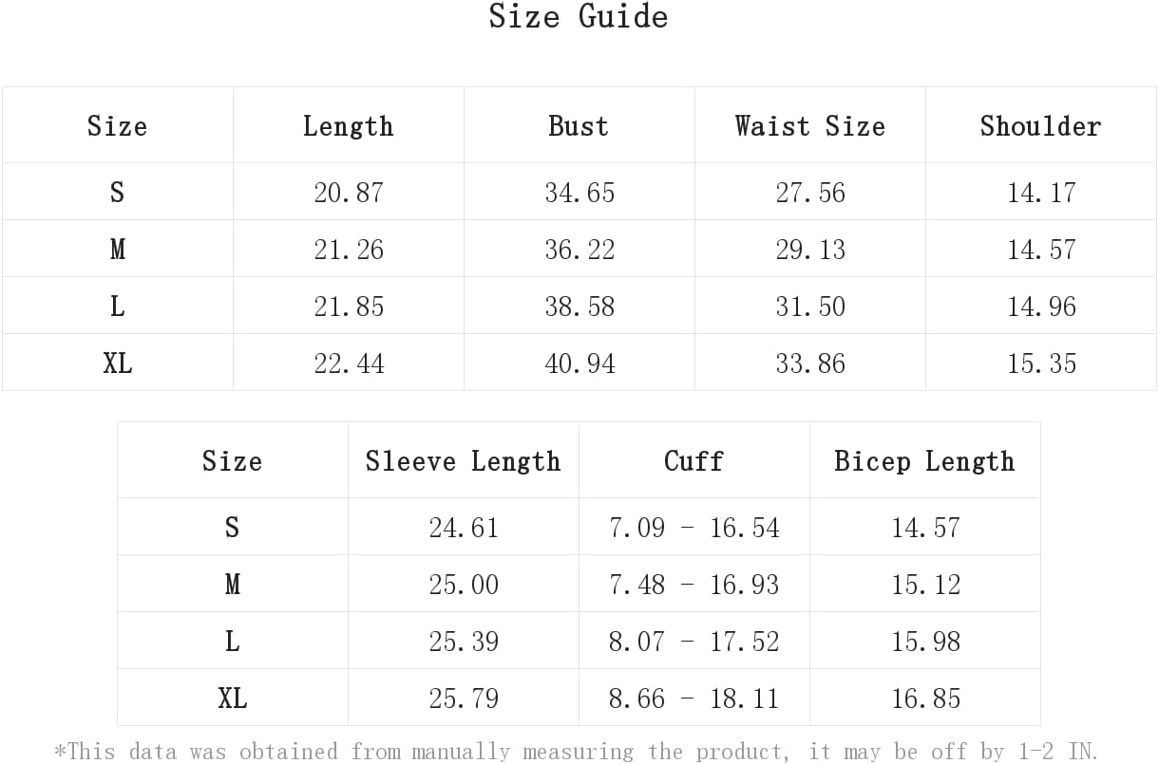1159x764 pixels.
Task: Click the 8.07 - 17.52 cuff value
Action: tap(694, 642)
